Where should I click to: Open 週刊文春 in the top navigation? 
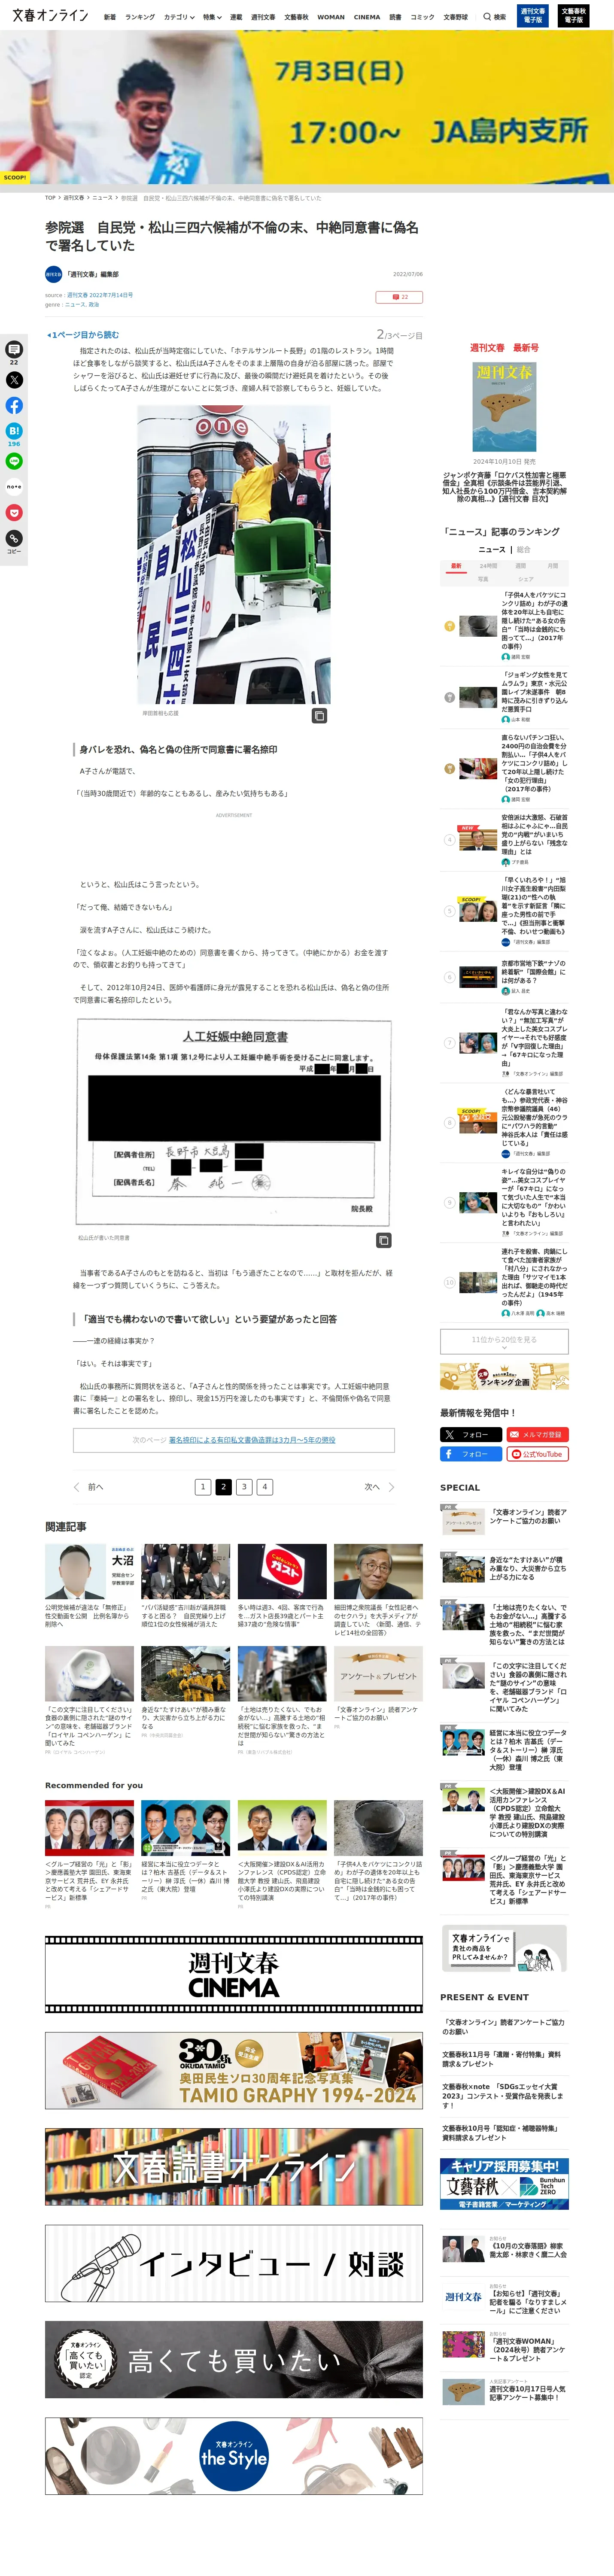(x=263, y=17)
